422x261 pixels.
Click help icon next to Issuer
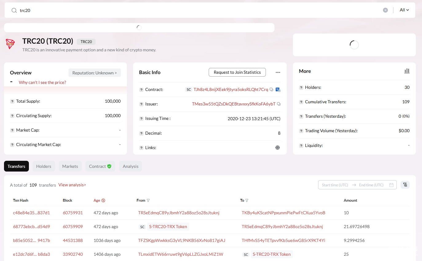141,104
